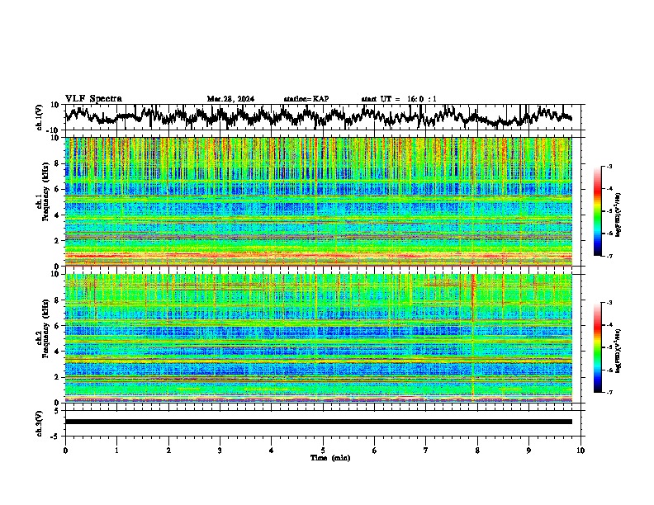Click the "8" tick on the time axis
The image size is (654, 505).
pyautogui.click(x=477, y=451)
